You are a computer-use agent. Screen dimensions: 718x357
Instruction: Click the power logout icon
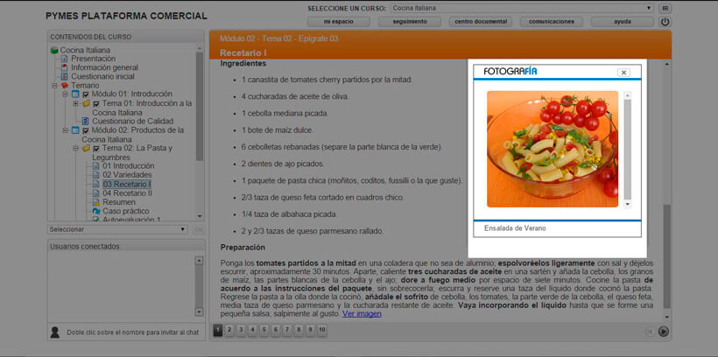pyautogui.click(x=665, y=22)
